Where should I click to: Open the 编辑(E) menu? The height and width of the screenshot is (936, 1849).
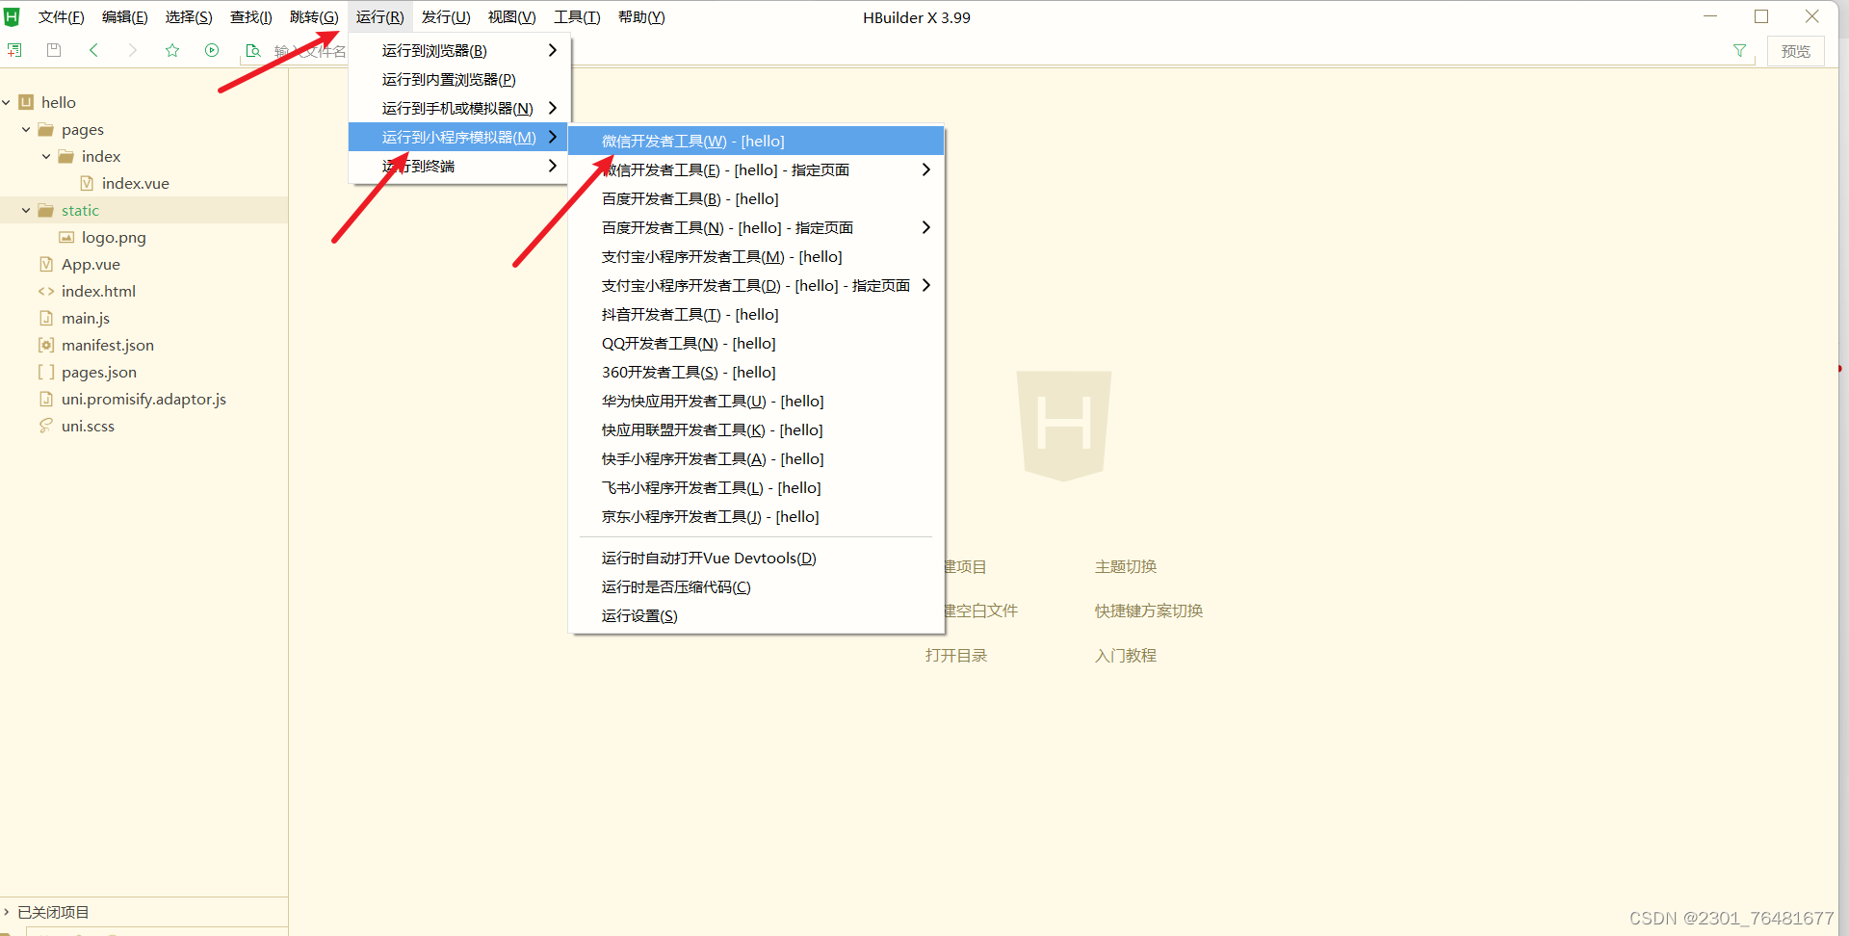click(x=125, y=17)
